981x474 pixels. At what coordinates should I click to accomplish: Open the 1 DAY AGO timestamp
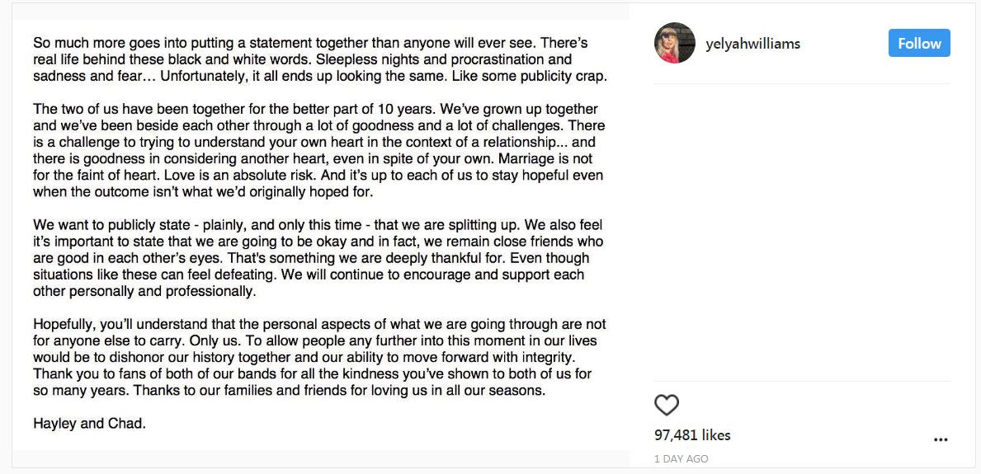pyautogui.click(x=682, y=459)
